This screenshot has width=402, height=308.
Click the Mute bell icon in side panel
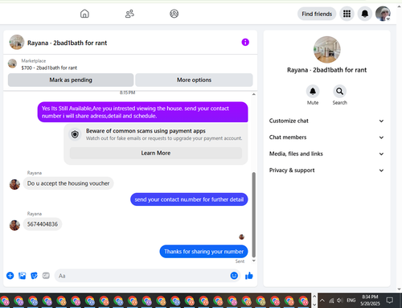[313, 92]
